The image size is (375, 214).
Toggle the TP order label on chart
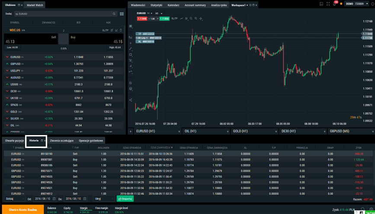[x=140, y=34]
